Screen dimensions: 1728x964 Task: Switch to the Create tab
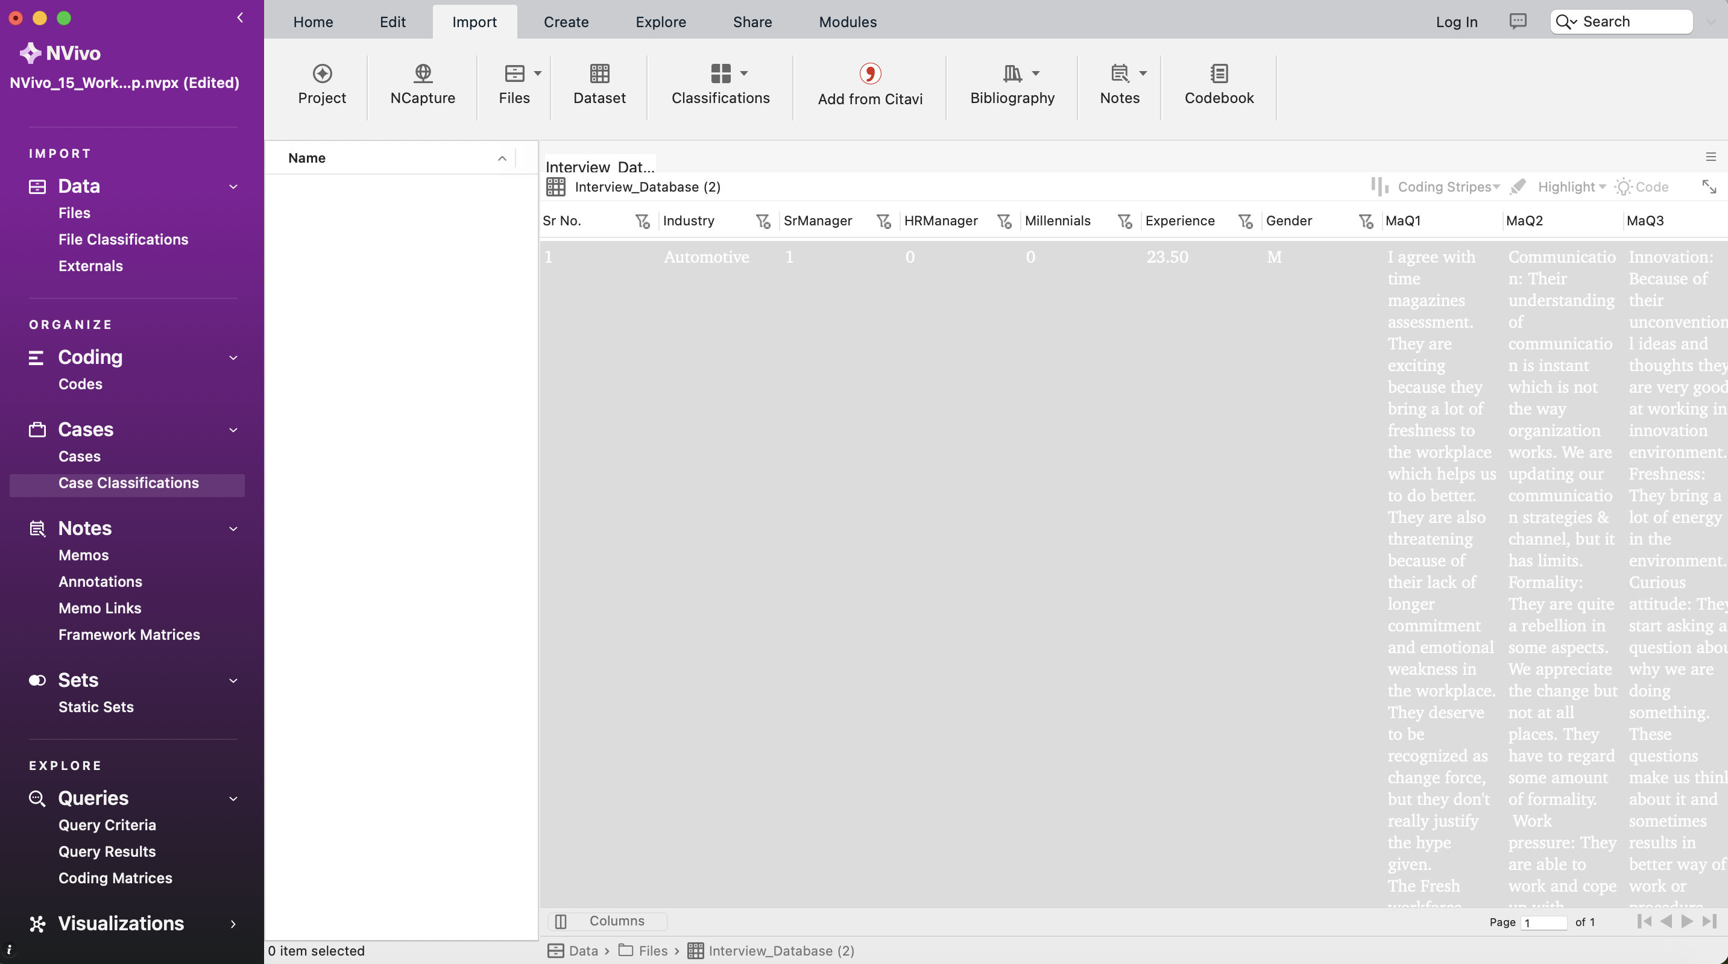pos(566,22)
